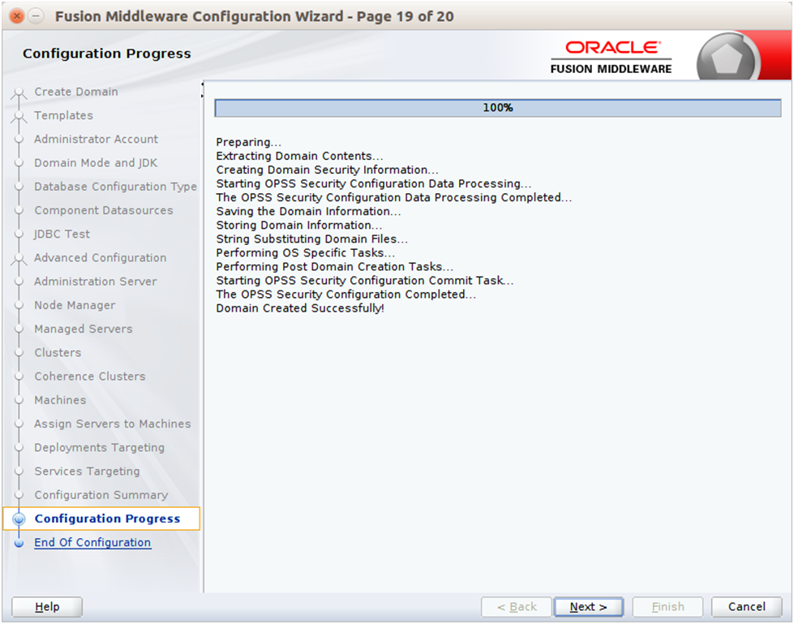
Task: Click "Storing Domain Information..." line
Action: pos(299,225)
